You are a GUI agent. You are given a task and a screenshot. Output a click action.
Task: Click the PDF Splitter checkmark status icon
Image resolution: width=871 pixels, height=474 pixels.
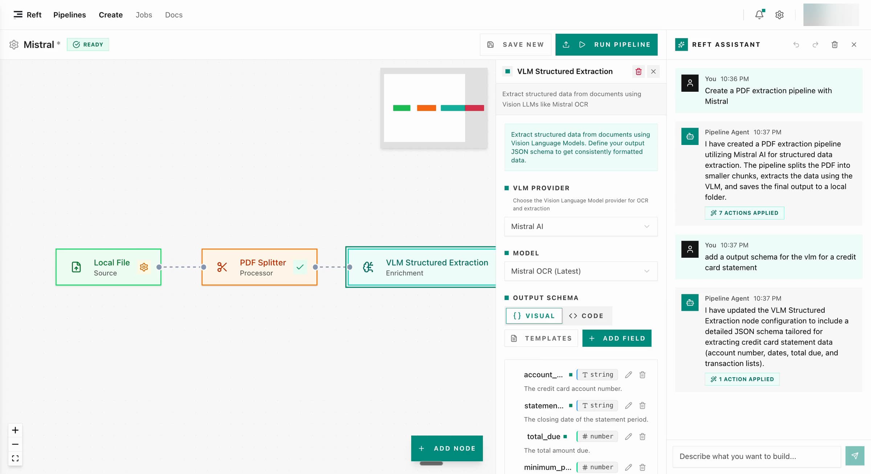(300, 267)
